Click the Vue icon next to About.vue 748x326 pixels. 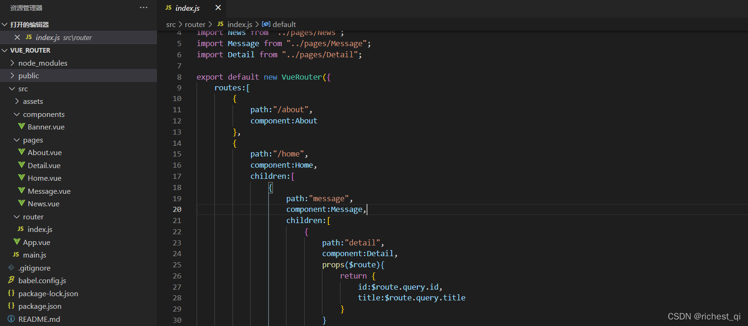tap(21, 152)
